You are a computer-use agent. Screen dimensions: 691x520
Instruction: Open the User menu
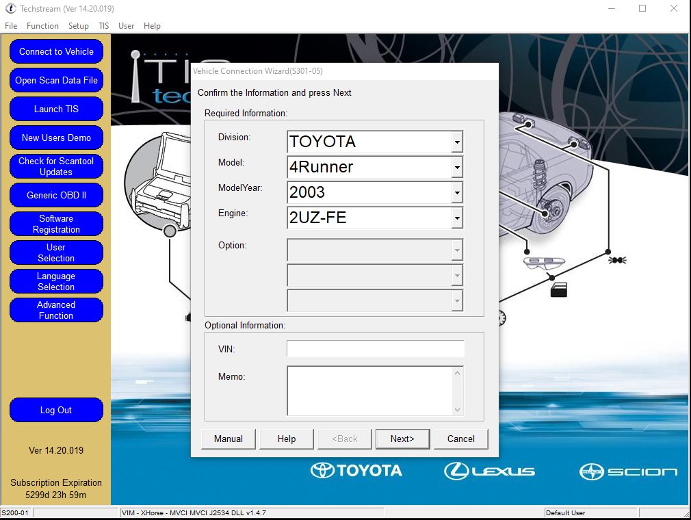point(126,26)
